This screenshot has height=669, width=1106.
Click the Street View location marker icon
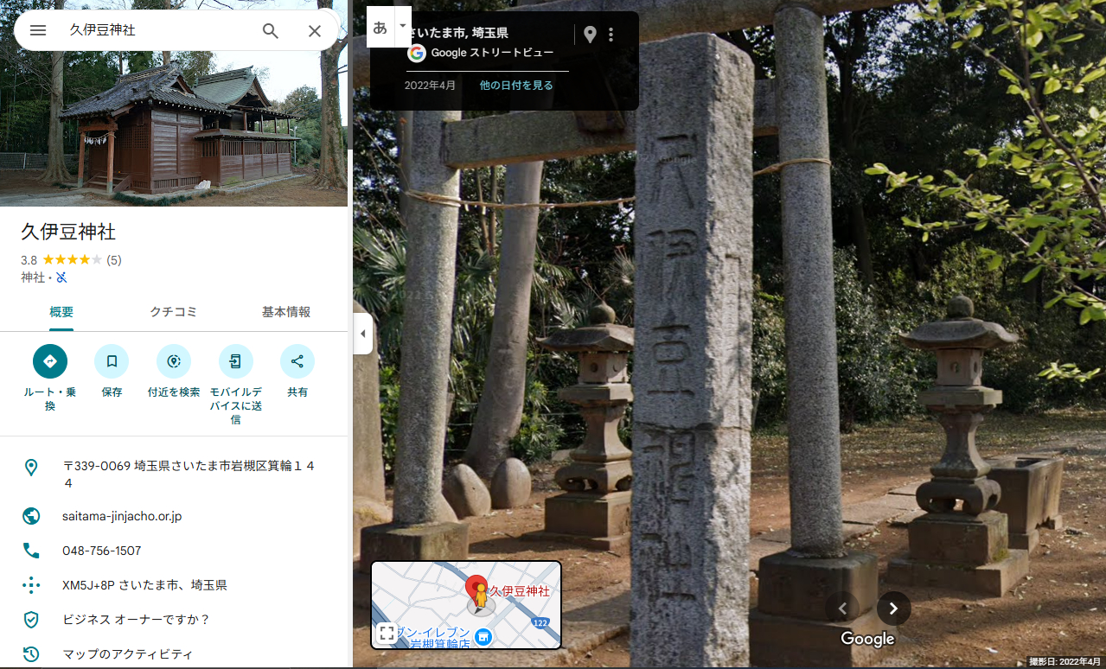(590, 35)
